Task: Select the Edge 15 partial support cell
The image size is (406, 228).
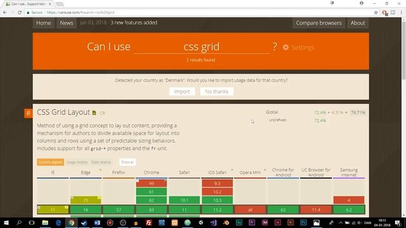Action: (x=86, y=200)
